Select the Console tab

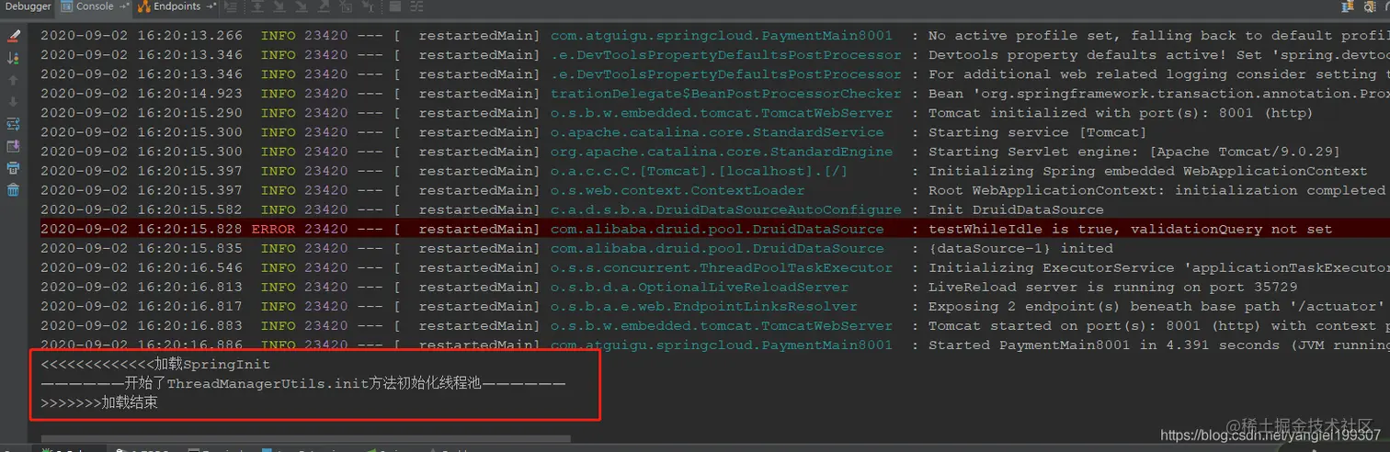(95, 6)
